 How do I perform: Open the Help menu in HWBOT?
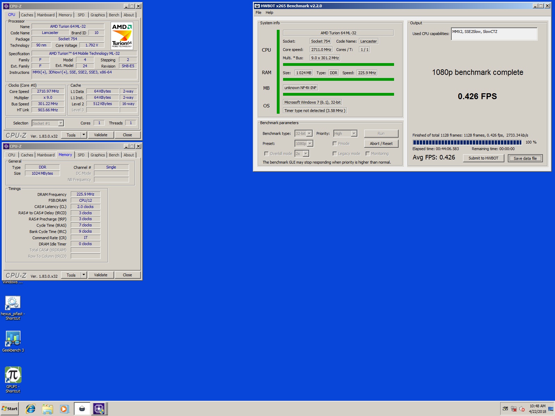tap(270, 12)
